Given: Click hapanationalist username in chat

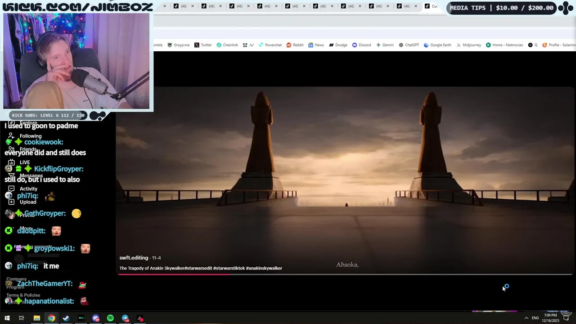Looking at the screenshot, I should (49, 301).
